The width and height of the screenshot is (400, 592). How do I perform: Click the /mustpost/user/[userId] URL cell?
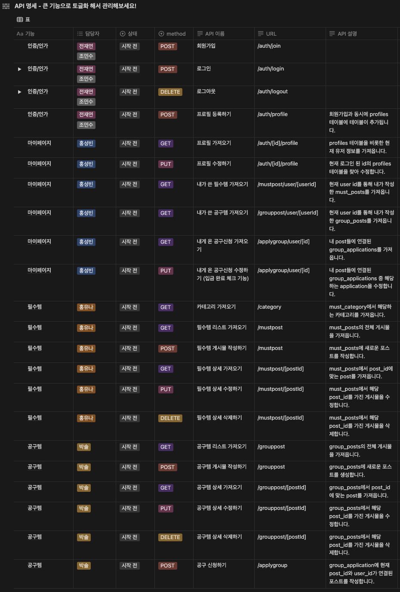click(290, 192)
